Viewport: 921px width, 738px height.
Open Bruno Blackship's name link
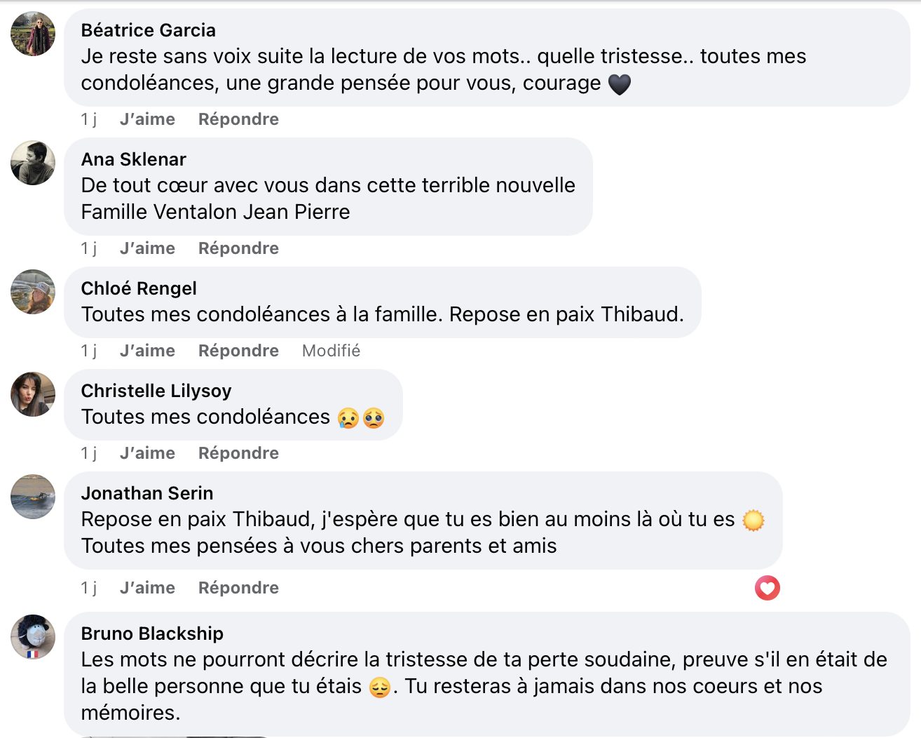(x=152, y=633)
